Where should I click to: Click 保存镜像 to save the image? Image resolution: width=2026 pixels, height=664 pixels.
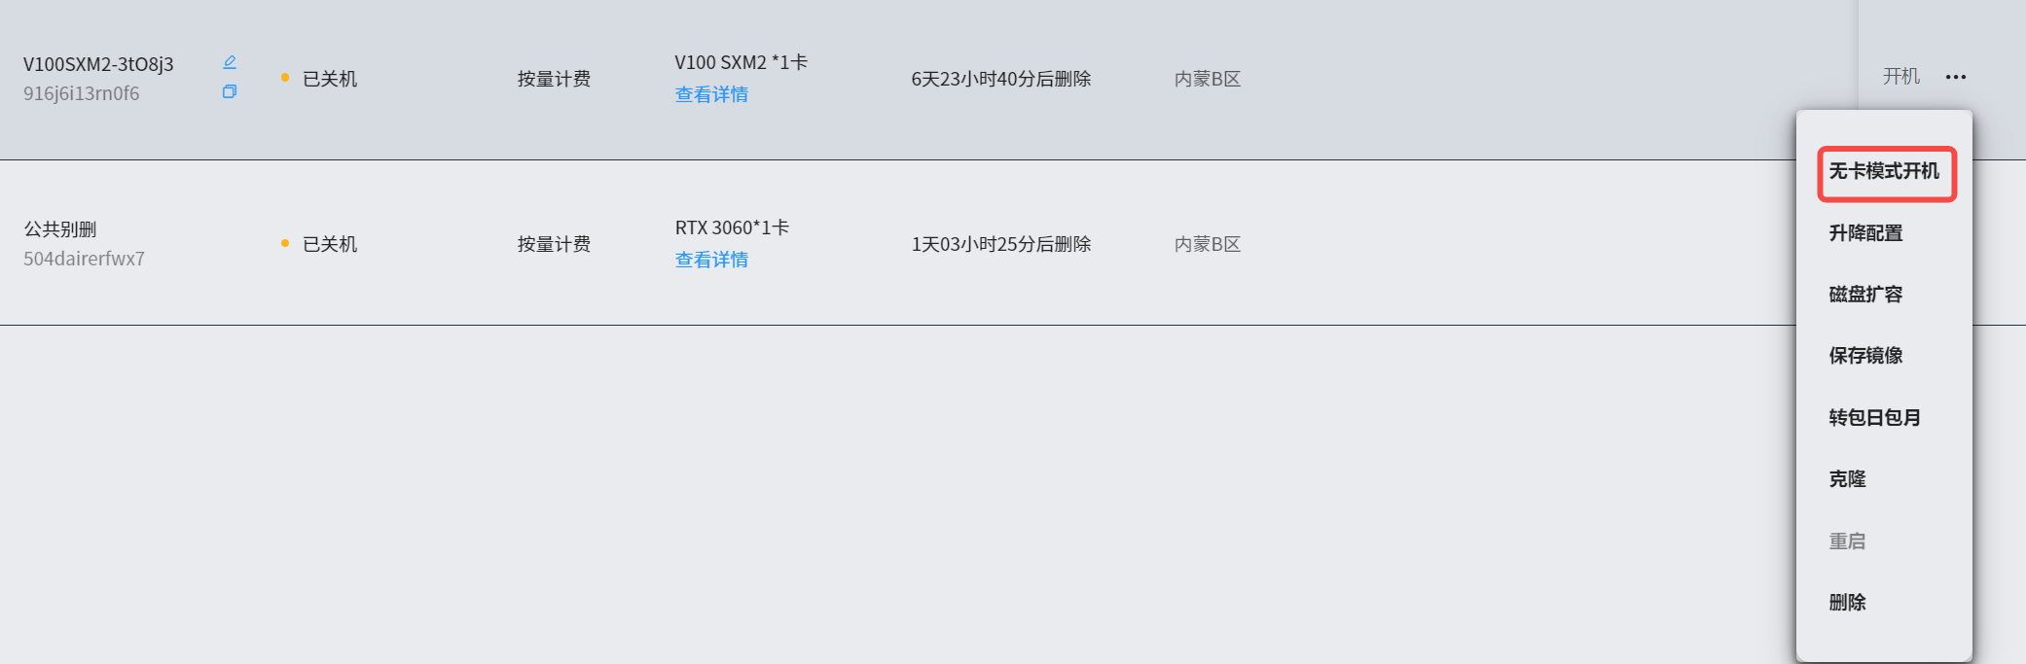[1865, 356]
